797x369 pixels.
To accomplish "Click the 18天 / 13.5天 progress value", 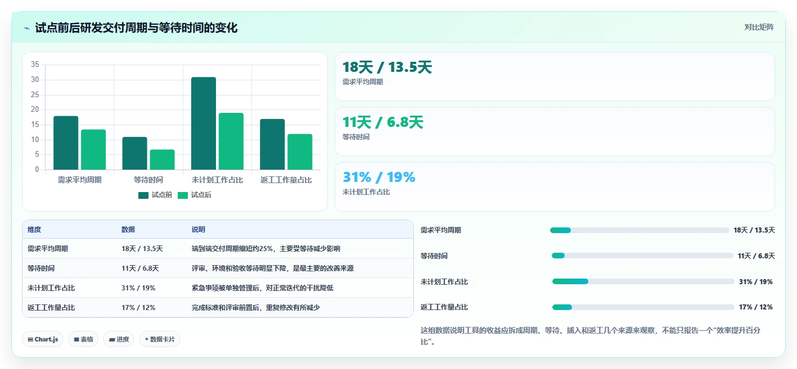I will (x=754, y=230).
